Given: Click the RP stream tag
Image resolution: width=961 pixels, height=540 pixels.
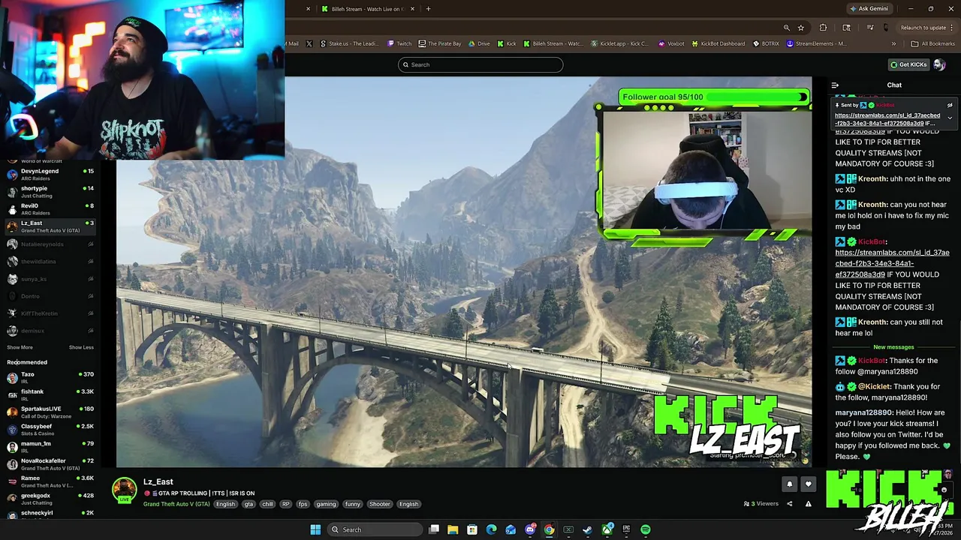Looking at the screenshot, I should click(285, 504).
